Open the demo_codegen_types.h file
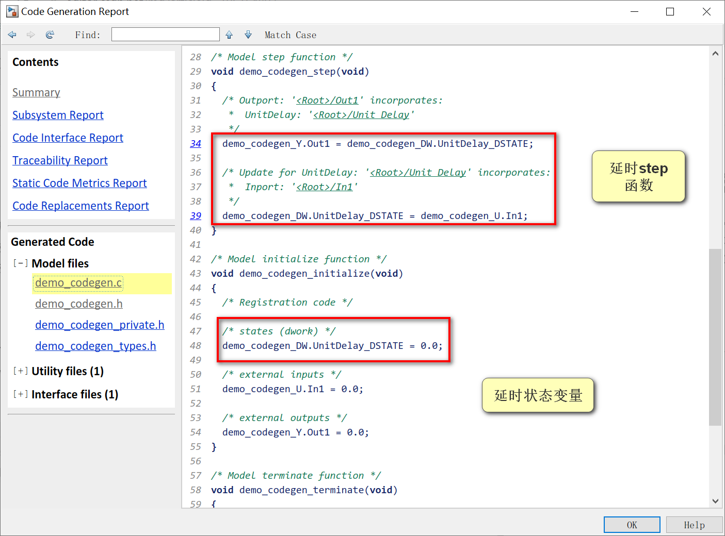Image resolution: width=725 pixels, height=536 pixels. [95, 346]
